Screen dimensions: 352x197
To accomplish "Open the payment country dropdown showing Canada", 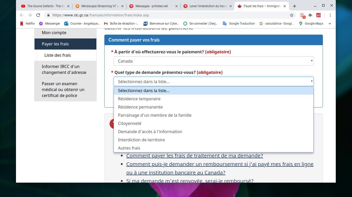I will click(213, 61).
